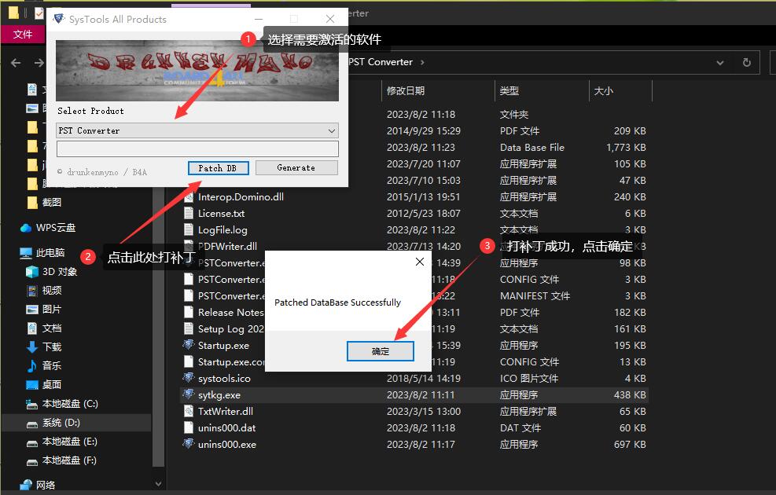This screenshot has width=776, height=495.
Task: Sort by the 类型 column header
Action: tap(509, 91)
